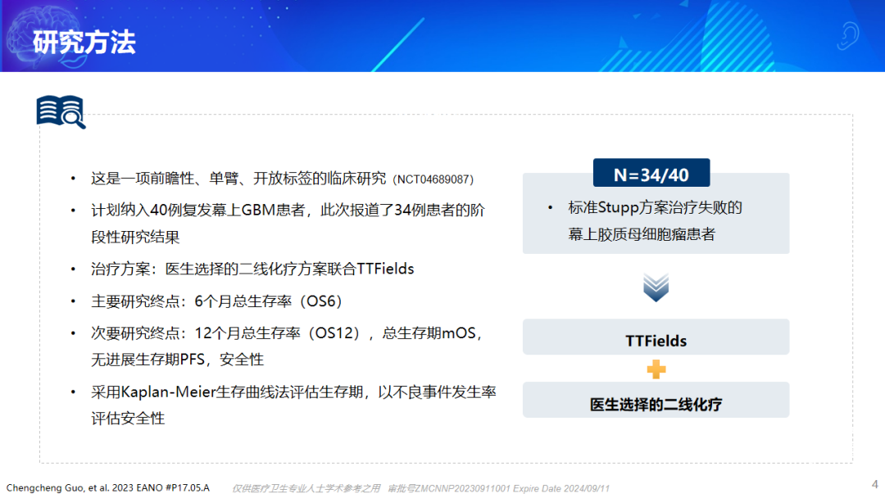Click the text 标准Stupp方案治疗失败的
Screen dimensions: 885x498
pos(655,207)
